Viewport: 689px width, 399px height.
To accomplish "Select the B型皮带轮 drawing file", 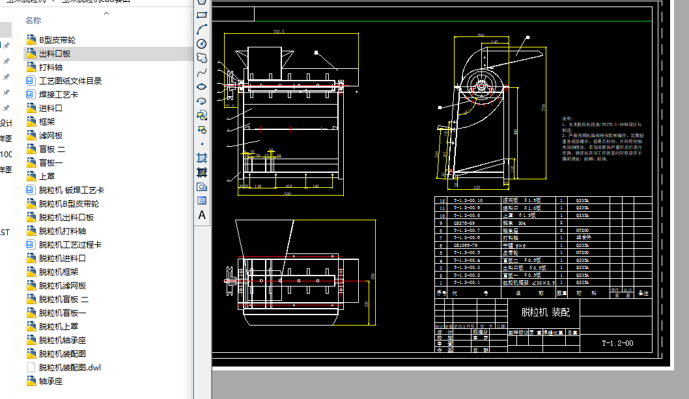I will (x=57, y=40).
